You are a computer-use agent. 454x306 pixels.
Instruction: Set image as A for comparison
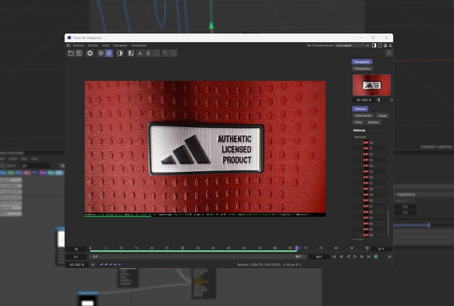point(140,53)
